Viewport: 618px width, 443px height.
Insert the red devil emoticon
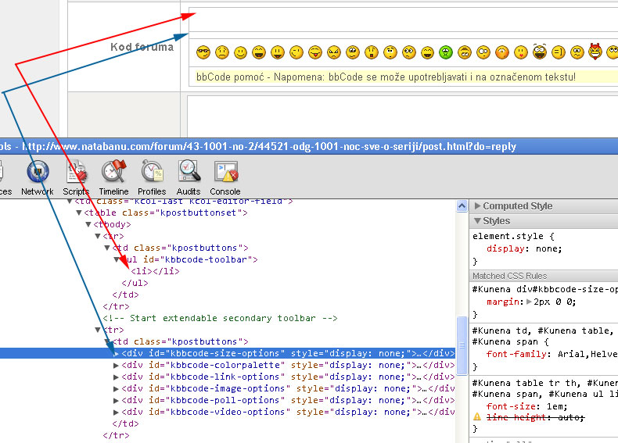click(596, 53)
